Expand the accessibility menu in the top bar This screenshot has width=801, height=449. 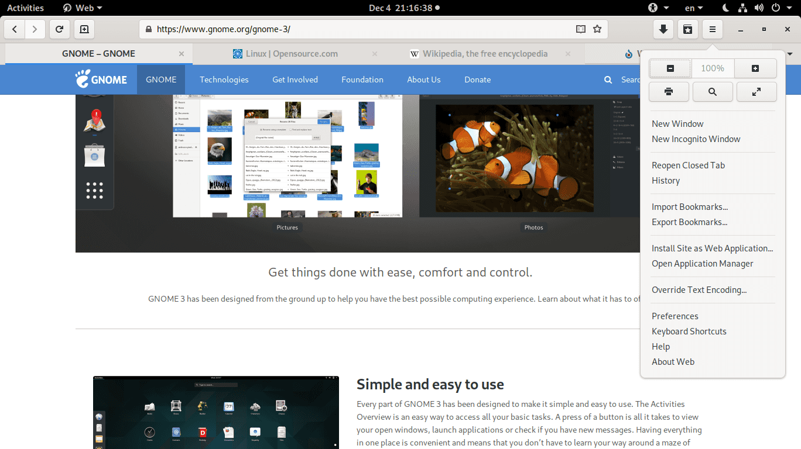coord(658,8)
